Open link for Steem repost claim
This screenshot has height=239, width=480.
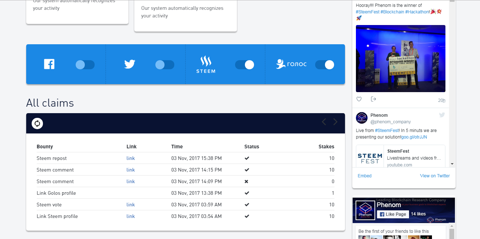pyautogui.click(x=131, y=158)
